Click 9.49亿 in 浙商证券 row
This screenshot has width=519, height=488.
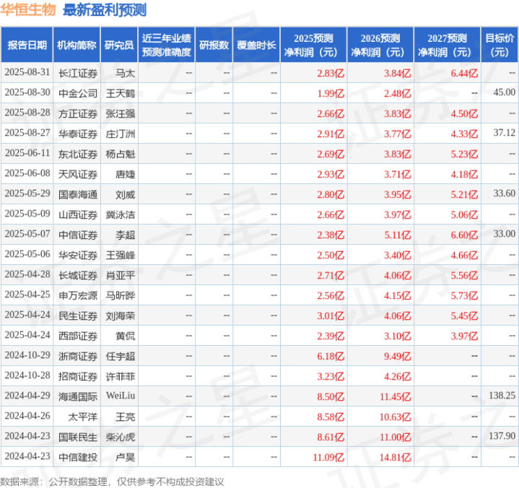pyautogui.click(x=397, y=356)
